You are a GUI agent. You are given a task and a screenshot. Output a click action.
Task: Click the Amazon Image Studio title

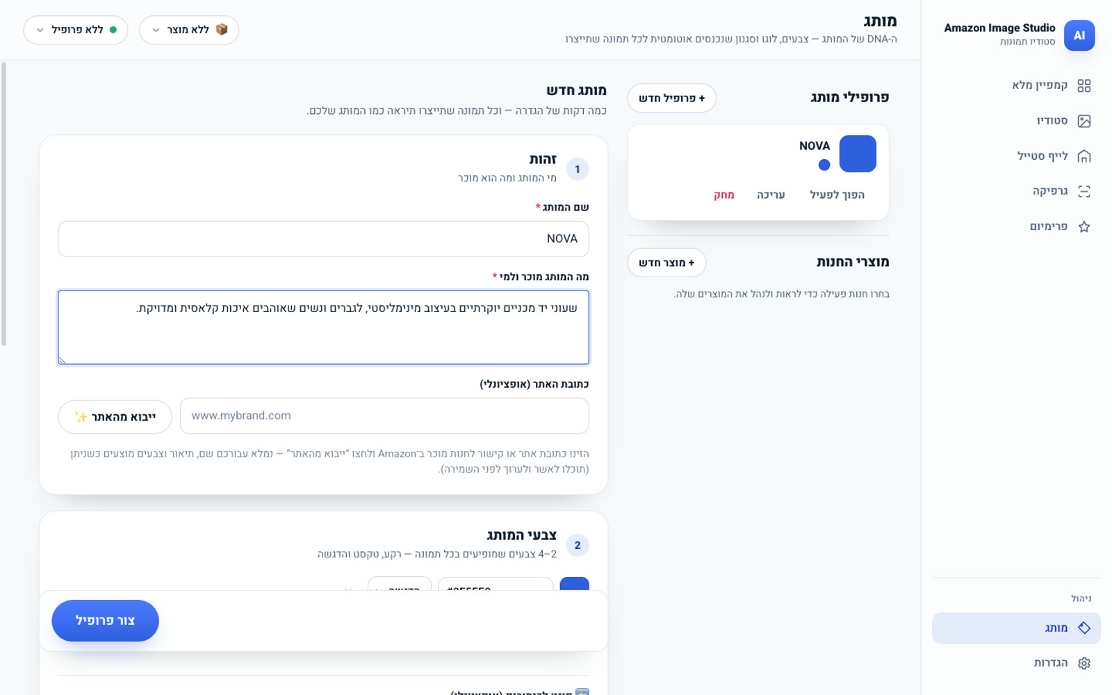click(x=999, y=28)
